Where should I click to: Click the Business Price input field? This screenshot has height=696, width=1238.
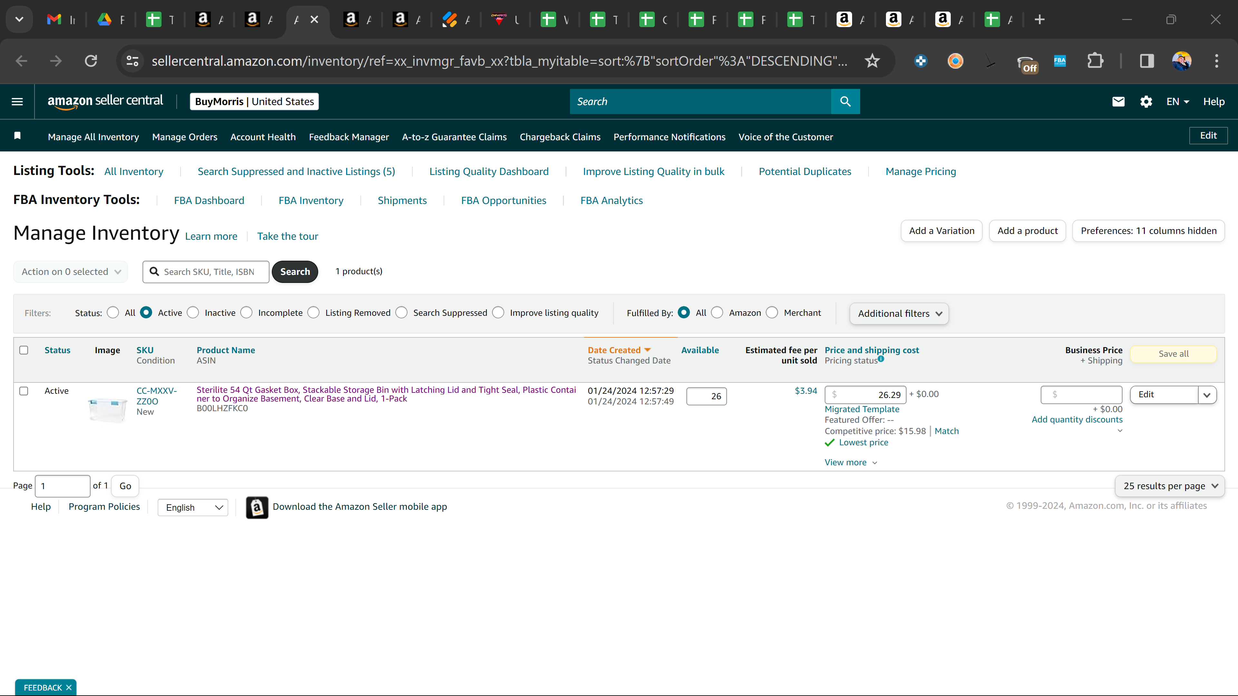[1081, 395]
